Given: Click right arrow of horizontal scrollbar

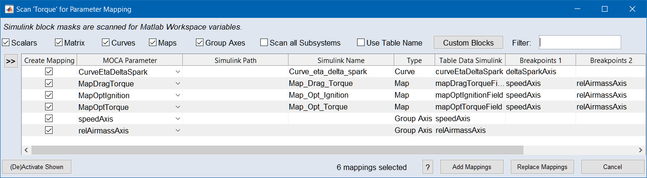Looking at the screenshot, I should point(640,150).
